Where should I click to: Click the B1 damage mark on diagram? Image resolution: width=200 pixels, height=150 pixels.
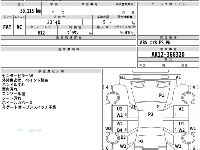point(122,77)
